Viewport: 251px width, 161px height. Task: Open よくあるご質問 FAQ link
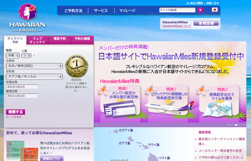pyautogui.click(x=195, y=3)
